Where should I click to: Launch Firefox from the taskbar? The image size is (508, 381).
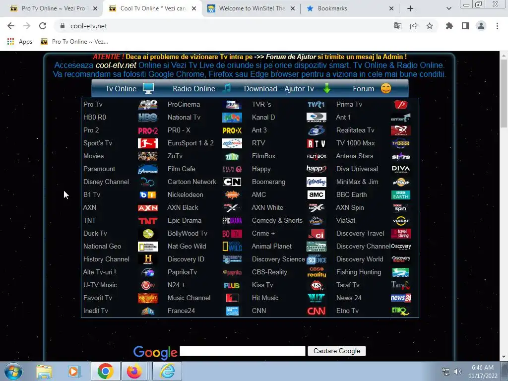134,371
